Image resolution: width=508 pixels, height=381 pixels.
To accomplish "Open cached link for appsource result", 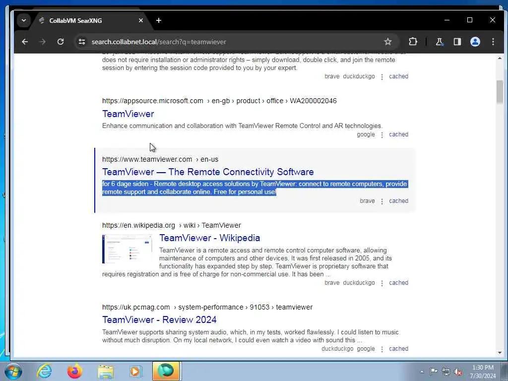I will (398, 134).
